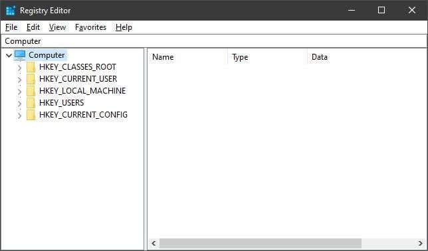Image resolution: width=428 pixels, height=251 pixels.
Task: Expand HKEY_CLASSES_ROOT key
Action: tap(19, 67)
